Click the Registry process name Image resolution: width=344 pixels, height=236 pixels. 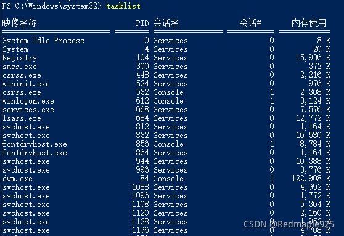pos(20,58)
